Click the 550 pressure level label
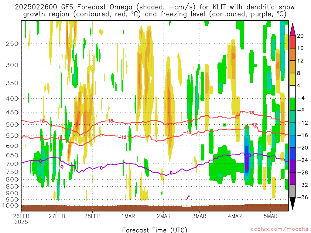 coord(12,136)
